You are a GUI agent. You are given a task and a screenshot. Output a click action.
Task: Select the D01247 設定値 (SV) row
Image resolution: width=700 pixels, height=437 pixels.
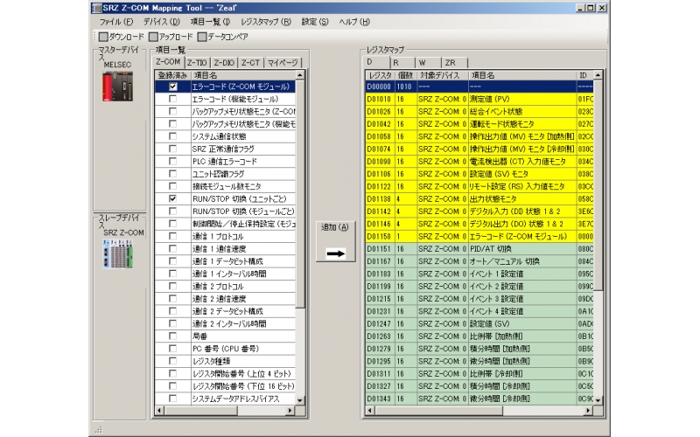[479, 323]
